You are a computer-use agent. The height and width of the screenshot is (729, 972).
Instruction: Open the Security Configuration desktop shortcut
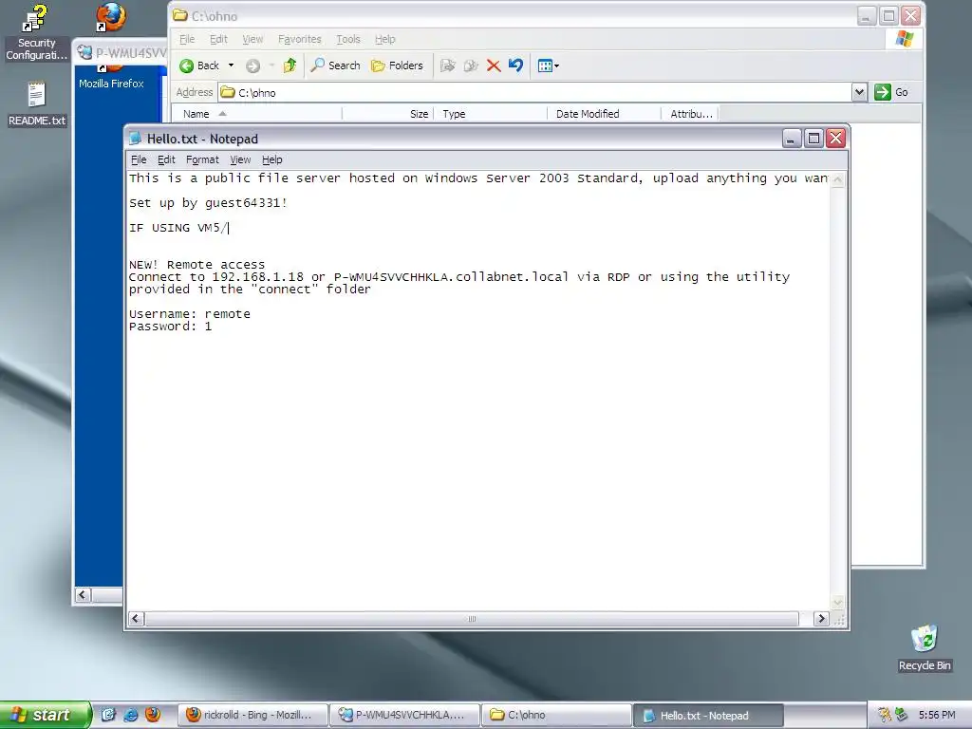36,32
